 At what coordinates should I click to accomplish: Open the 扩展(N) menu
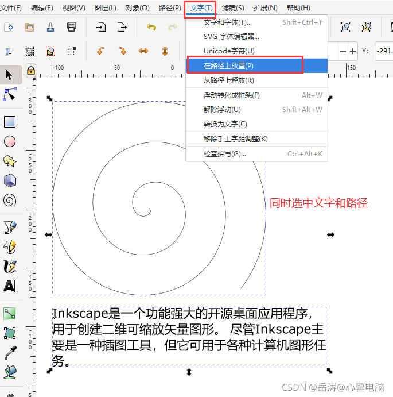265,8
